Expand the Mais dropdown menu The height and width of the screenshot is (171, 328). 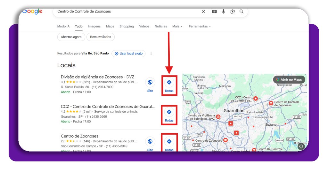click(x=177, y=26)
